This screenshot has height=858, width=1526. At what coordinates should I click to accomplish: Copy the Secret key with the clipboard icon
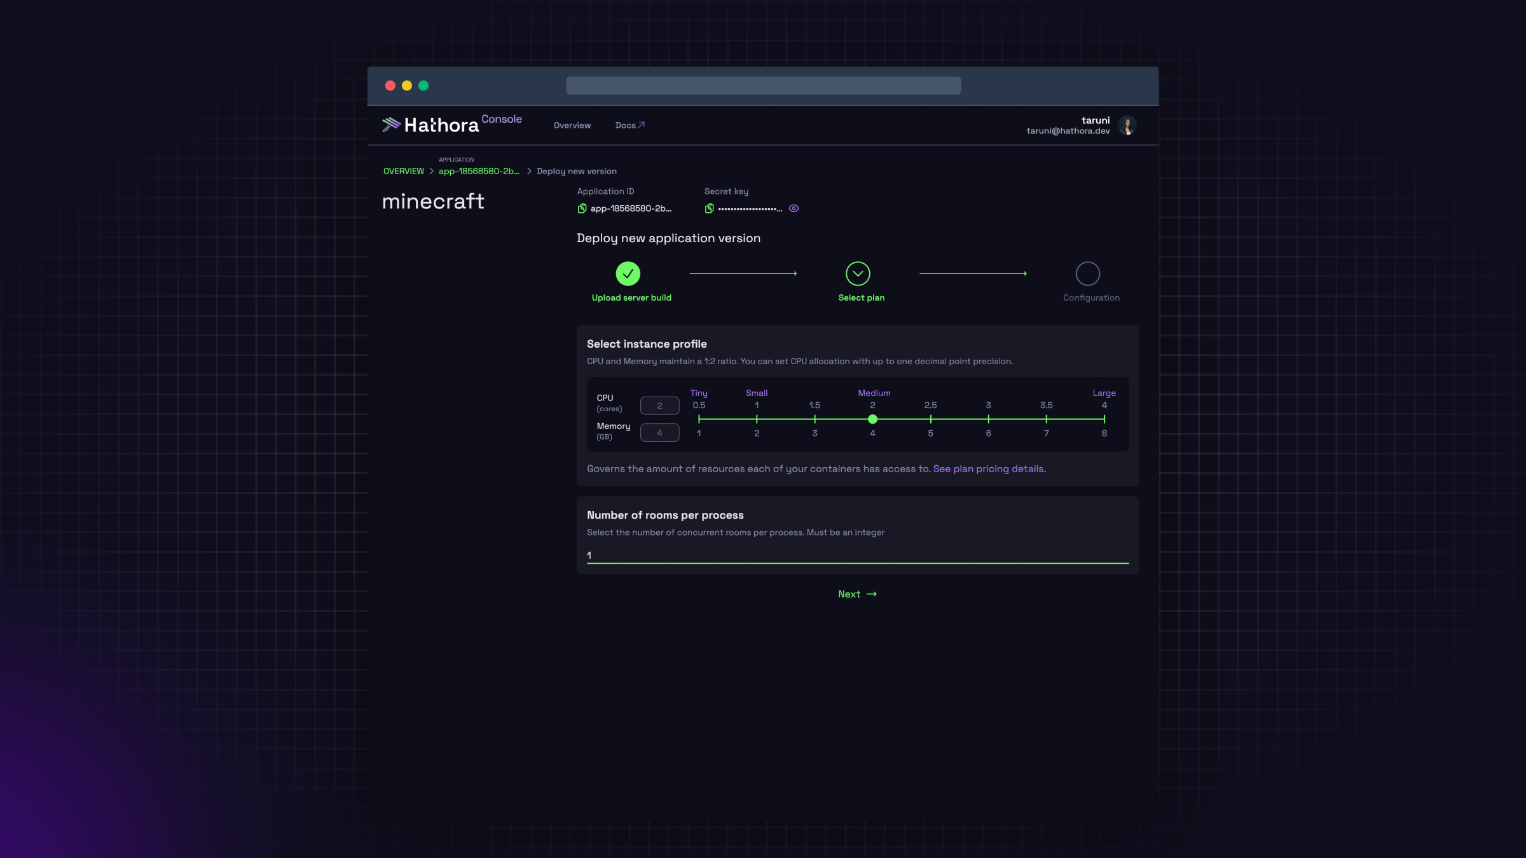pos(709,208)
